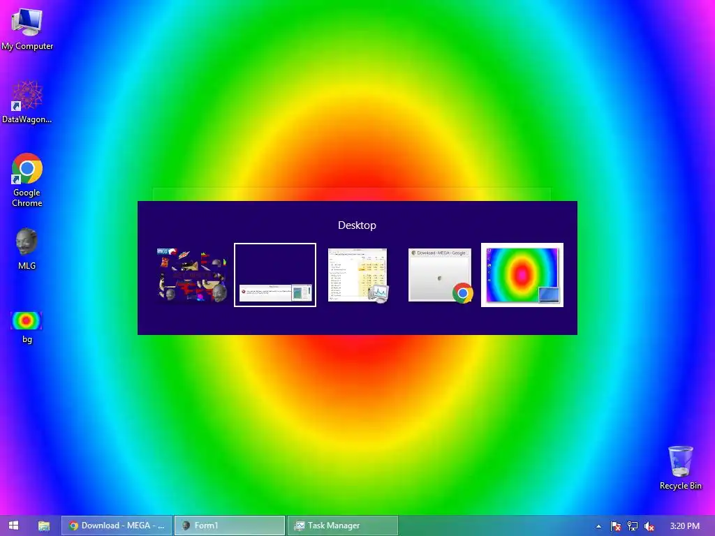Switch to Task Manager taskbar button
The height and width of the screenshot is (536, 715).
[x=343, y=526]
